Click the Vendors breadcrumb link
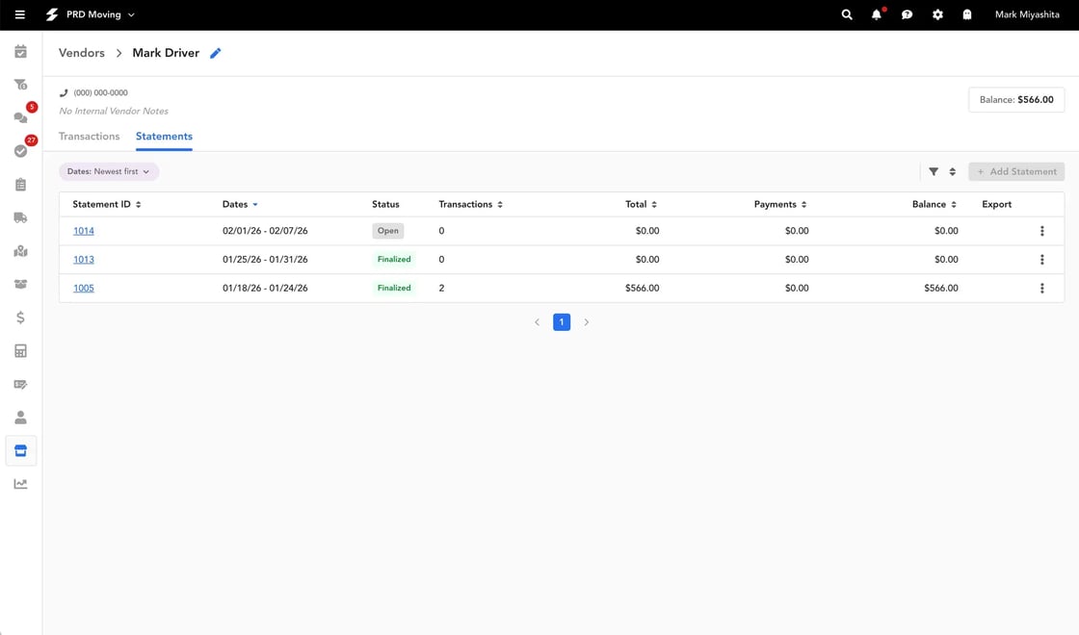The width and height of the screenshot is (1079, 635). (x=81, y=53)
